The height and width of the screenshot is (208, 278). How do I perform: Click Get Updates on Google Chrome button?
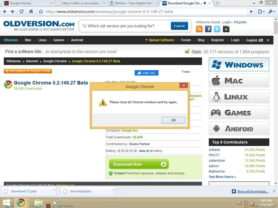[x=28, y=71]
